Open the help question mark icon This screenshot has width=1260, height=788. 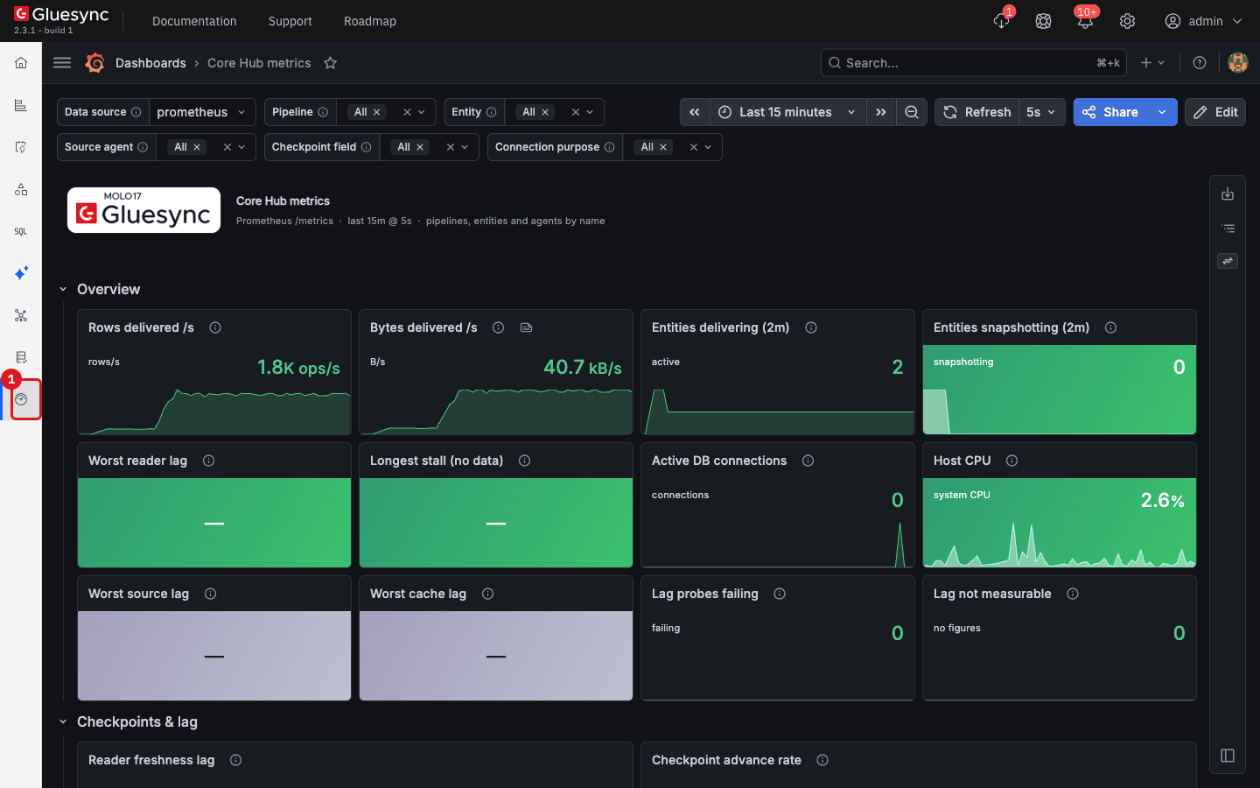[x=1200, y=63]
